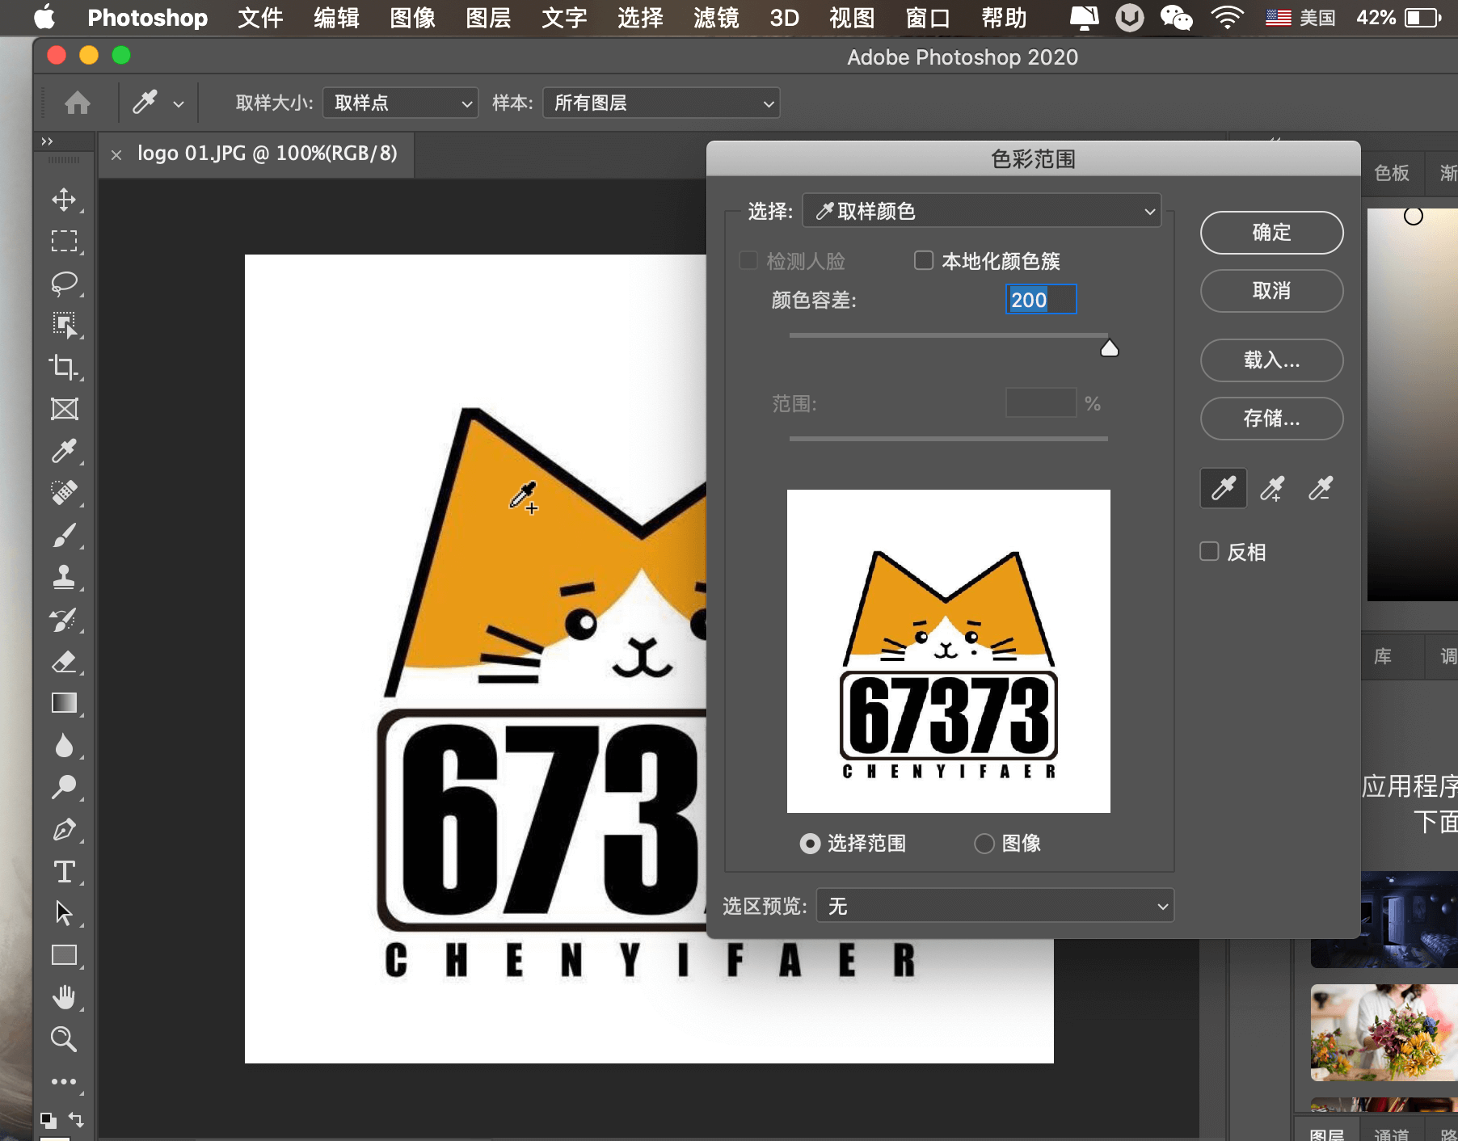Open the 选区预览 dropdown set to 无

click(x=995, y=906)
